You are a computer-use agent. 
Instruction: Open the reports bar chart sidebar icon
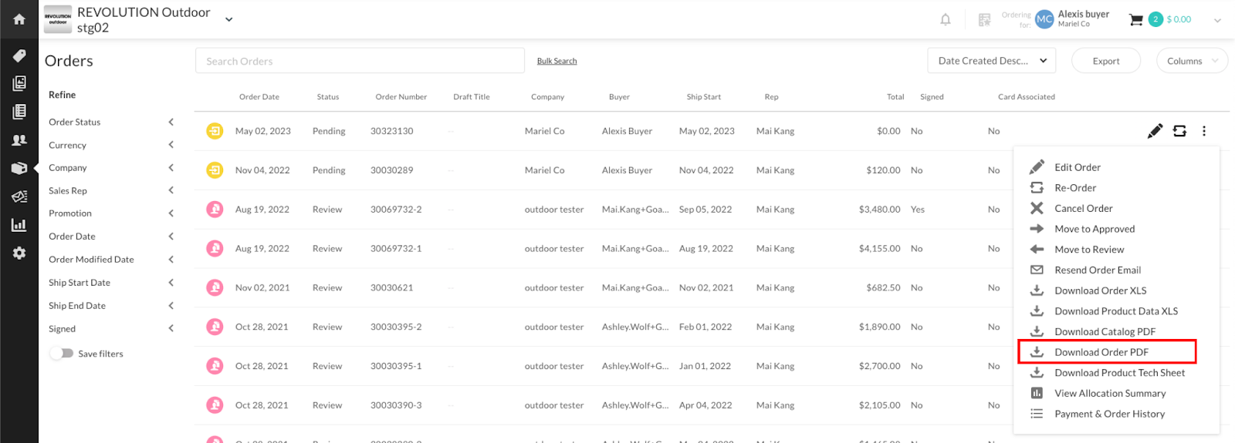19,225
